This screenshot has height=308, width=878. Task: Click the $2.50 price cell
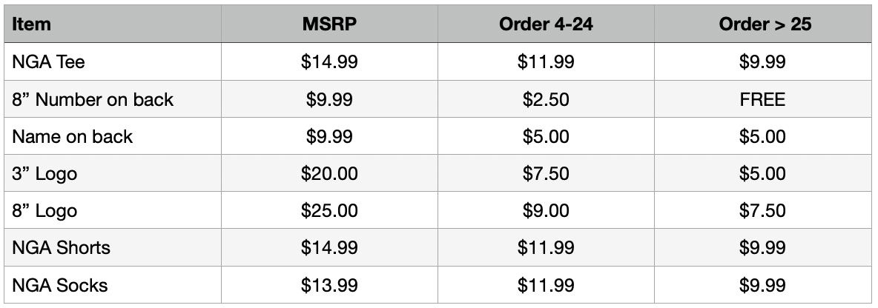pyautogui.click(x=545, y=99)
